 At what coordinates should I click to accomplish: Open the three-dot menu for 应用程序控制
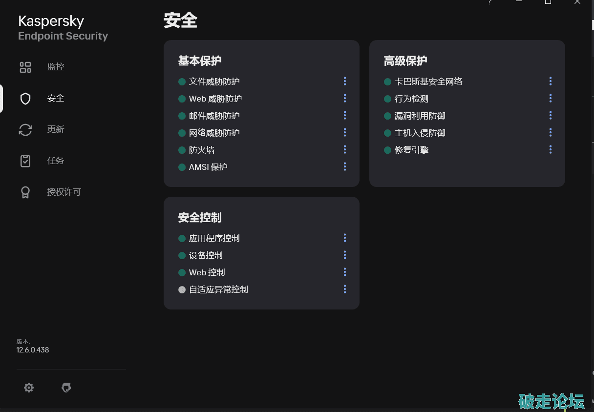pyautogui.click(x=345, y=238)
